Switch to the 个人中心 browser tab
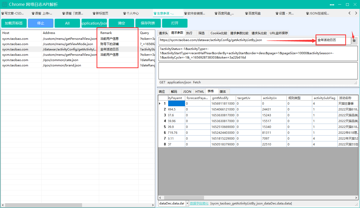 tap(131, 13)
